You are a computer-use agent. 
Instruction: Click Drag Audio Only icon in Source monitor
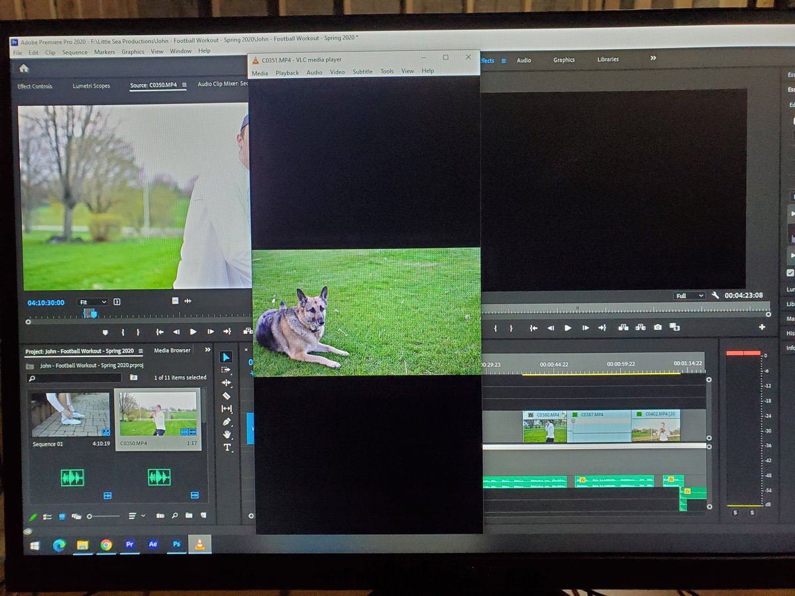188,301
